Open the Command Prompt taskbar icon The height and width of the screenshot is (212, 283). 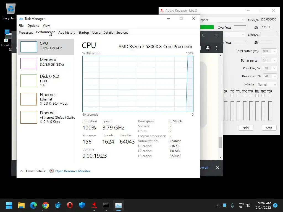tap(106, 205)
